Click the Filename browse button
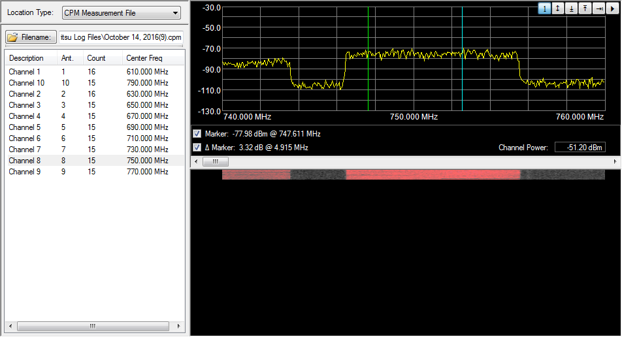This screenshot has height=337, width=622. tap(31, 37)
